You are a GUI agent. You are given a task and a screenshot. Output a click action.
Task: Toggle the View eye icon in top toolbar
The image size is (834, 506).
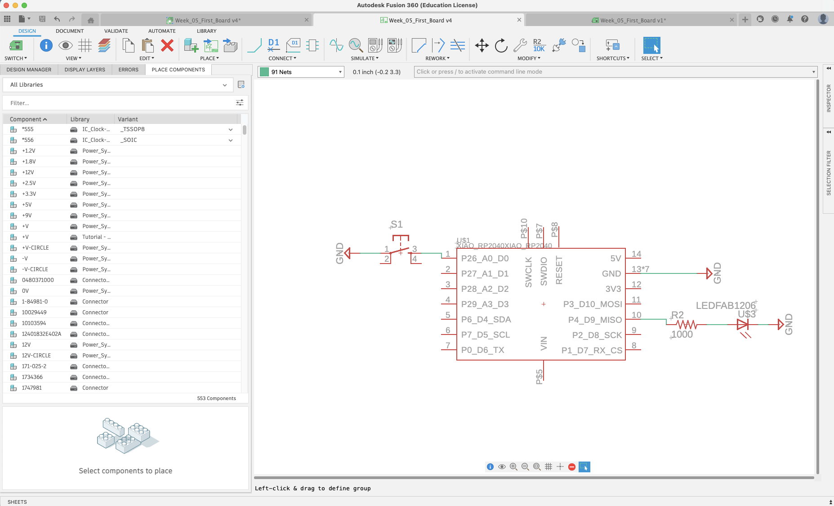[x=66, y=45]
